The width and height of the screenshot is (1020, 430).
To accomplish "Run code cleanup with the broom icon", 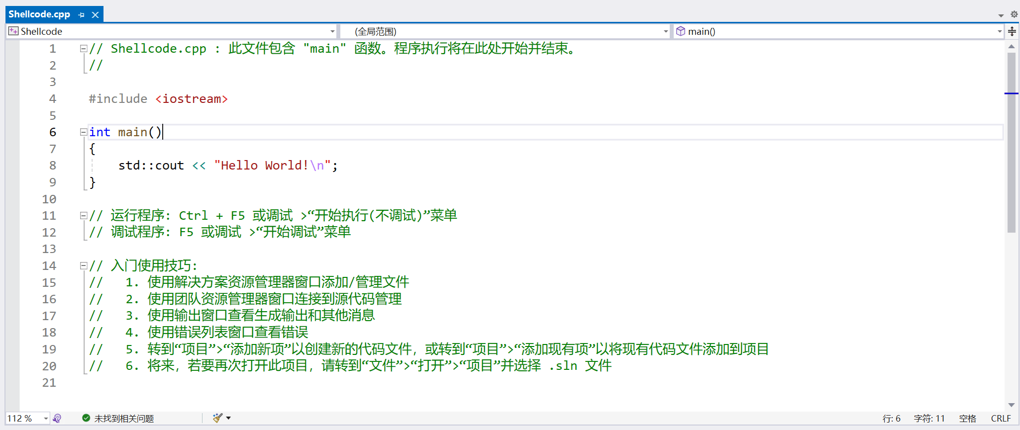I will tap(217, 418).
